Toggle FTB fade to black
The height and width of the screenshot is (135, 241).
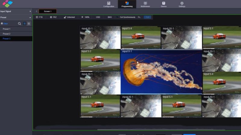click(x=39, y=17)
